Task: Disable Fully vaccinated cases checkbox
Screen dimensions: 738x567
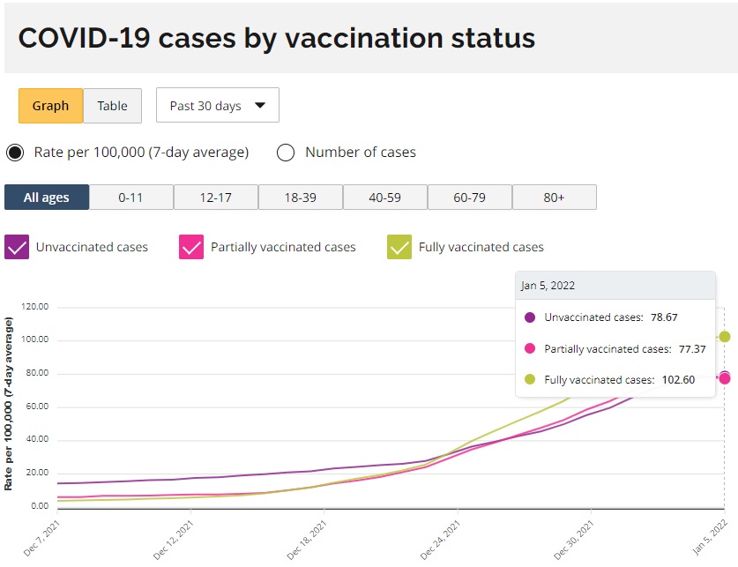Action: click(x=399, y=248)
